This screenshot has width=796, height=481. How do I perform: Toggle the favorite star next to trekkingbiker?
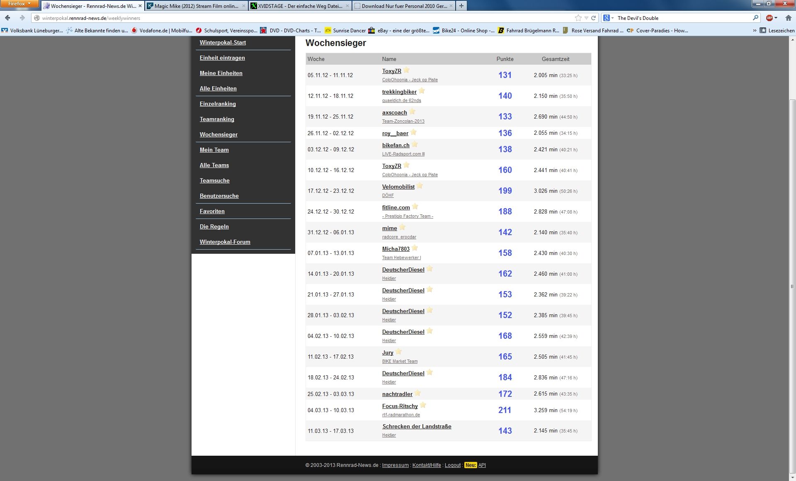tap(422, 91)
